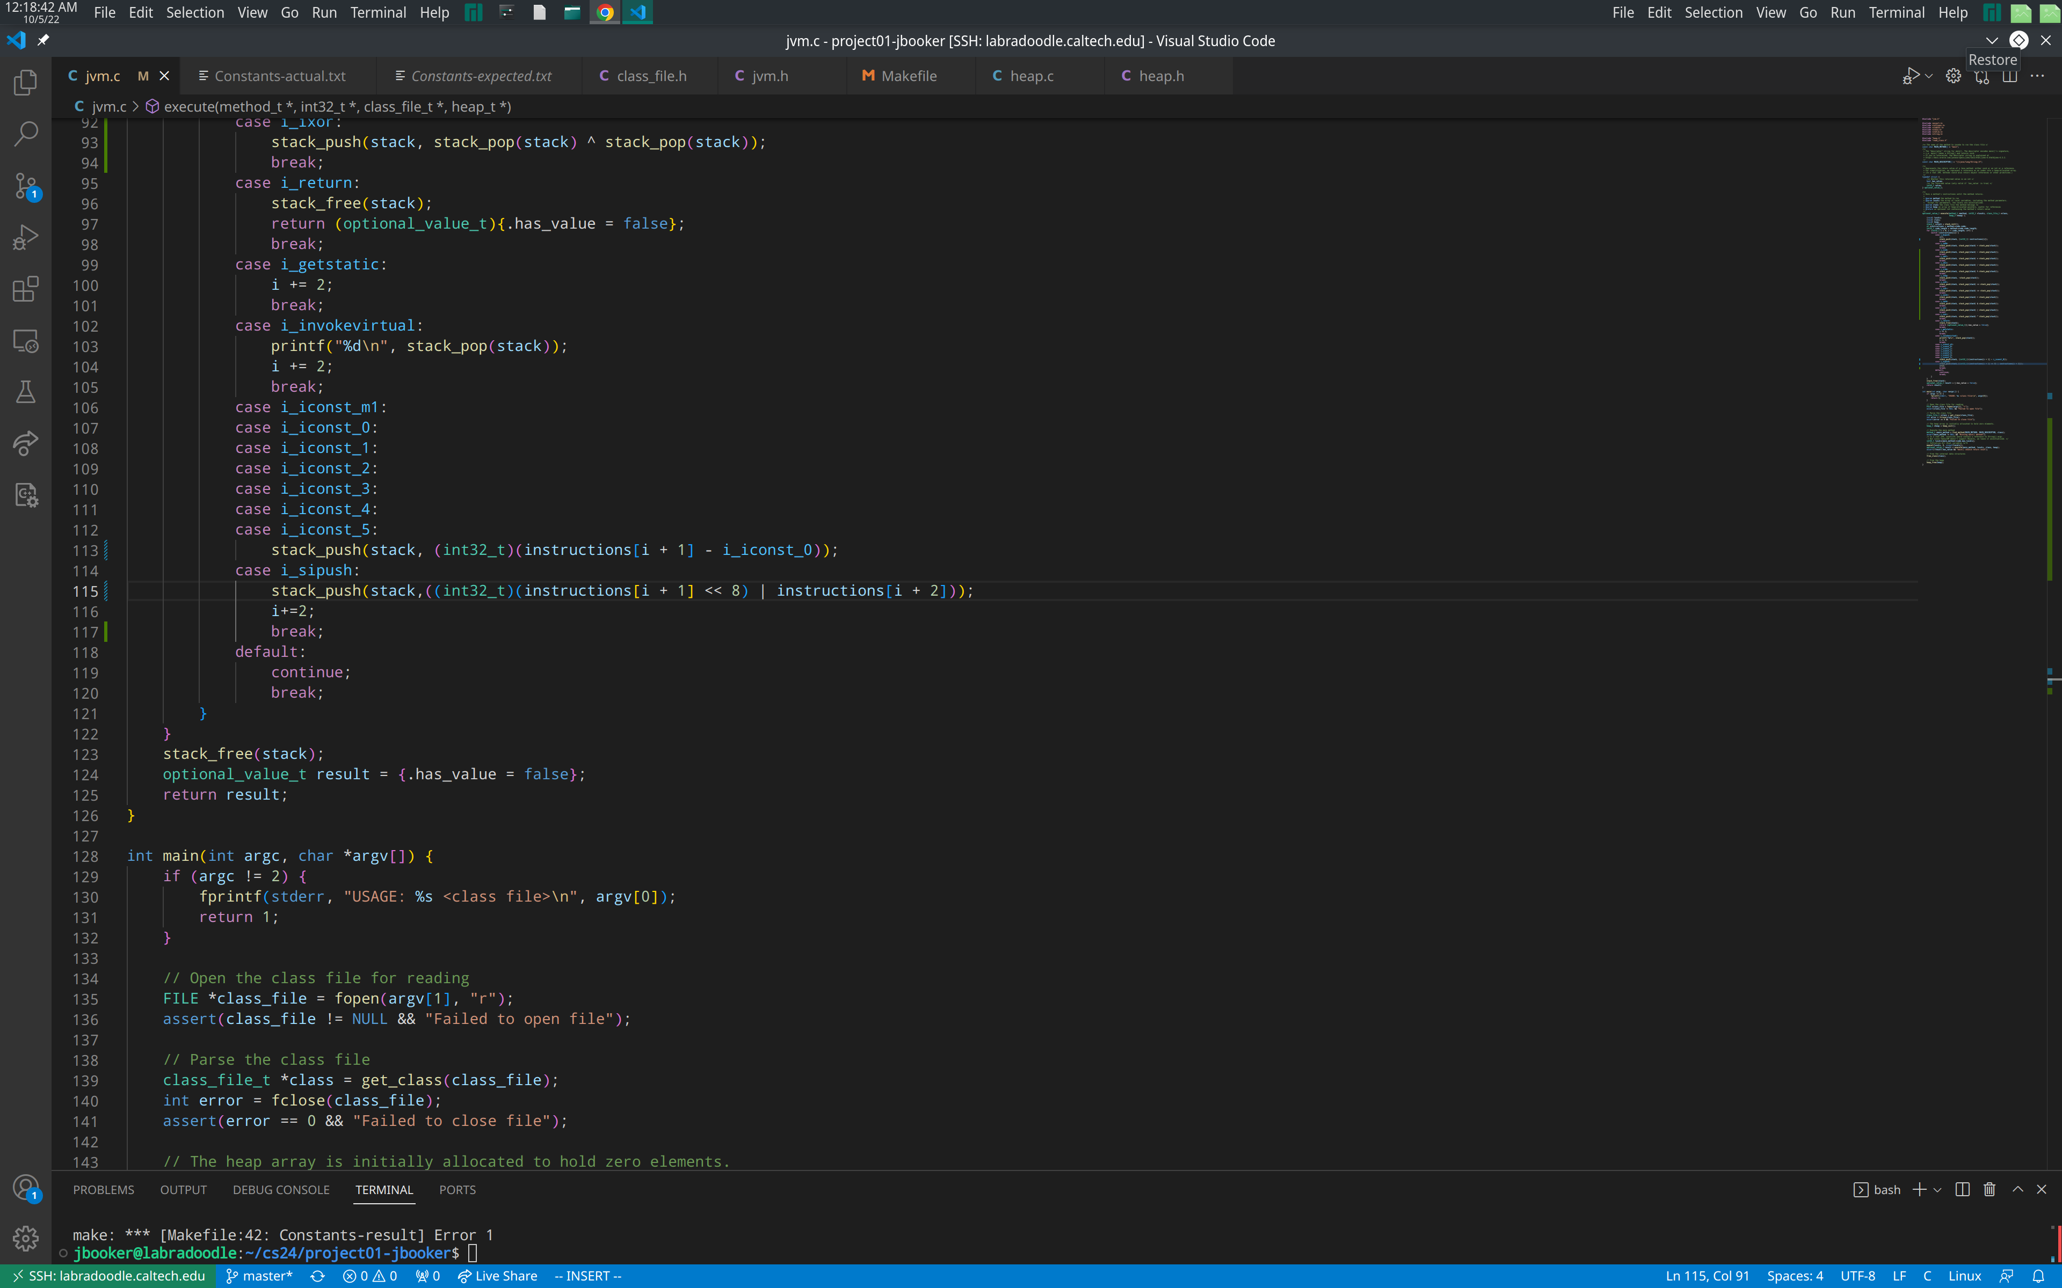
Task: Open the language mode selector showing C
Action: [1927, 1275]
